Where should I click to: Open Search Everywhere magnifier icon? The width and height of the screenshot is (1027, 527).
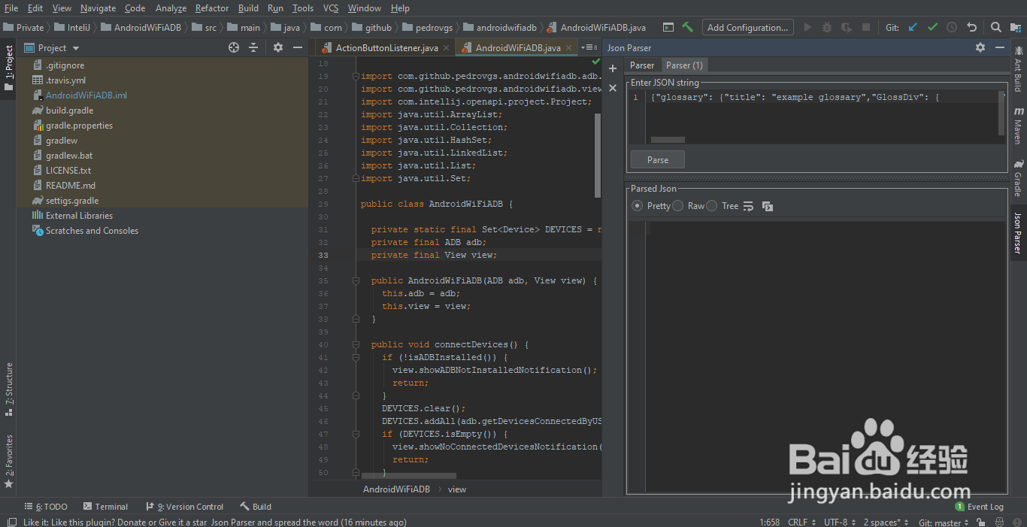pos(995,27)
